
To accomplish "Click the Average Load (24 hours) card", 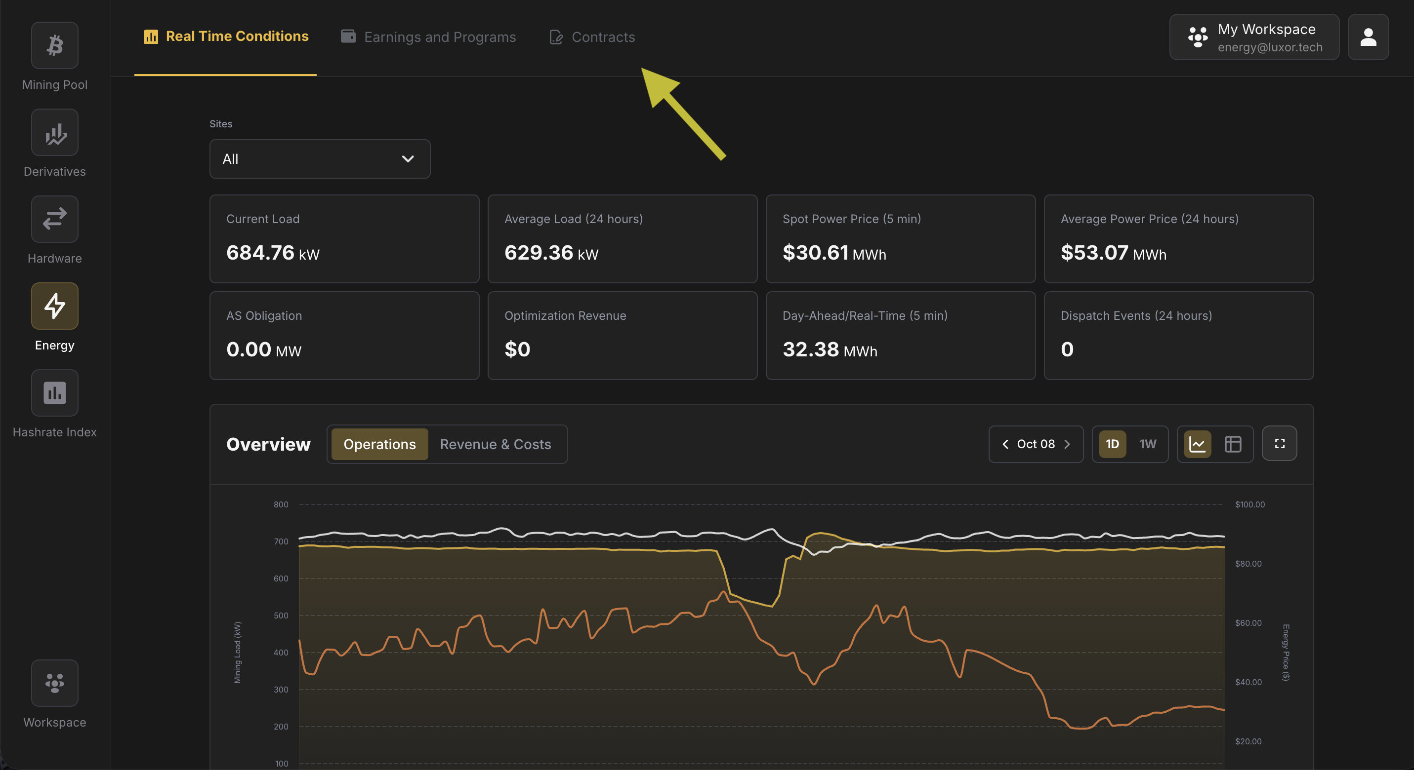I will pyautogui.click(x=623, y=239).
